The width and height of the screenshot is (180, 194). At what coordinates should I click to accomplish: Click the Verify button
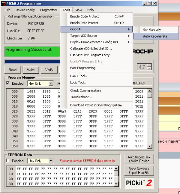click(x=49, y=70)
